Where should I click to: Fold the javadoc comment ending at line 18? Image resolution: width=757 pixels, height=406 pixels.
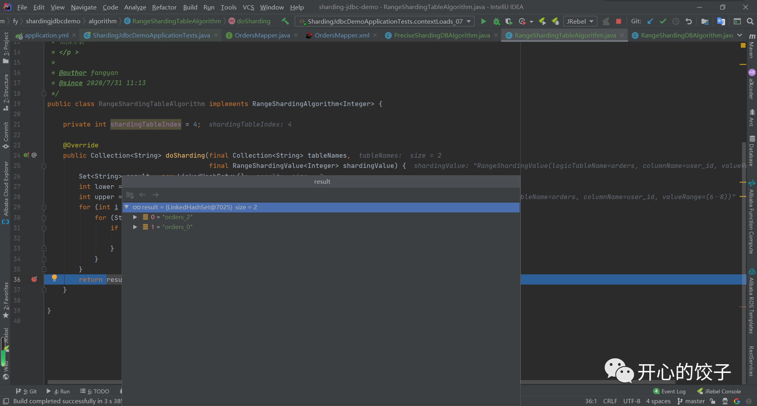[x=44, y=93]
